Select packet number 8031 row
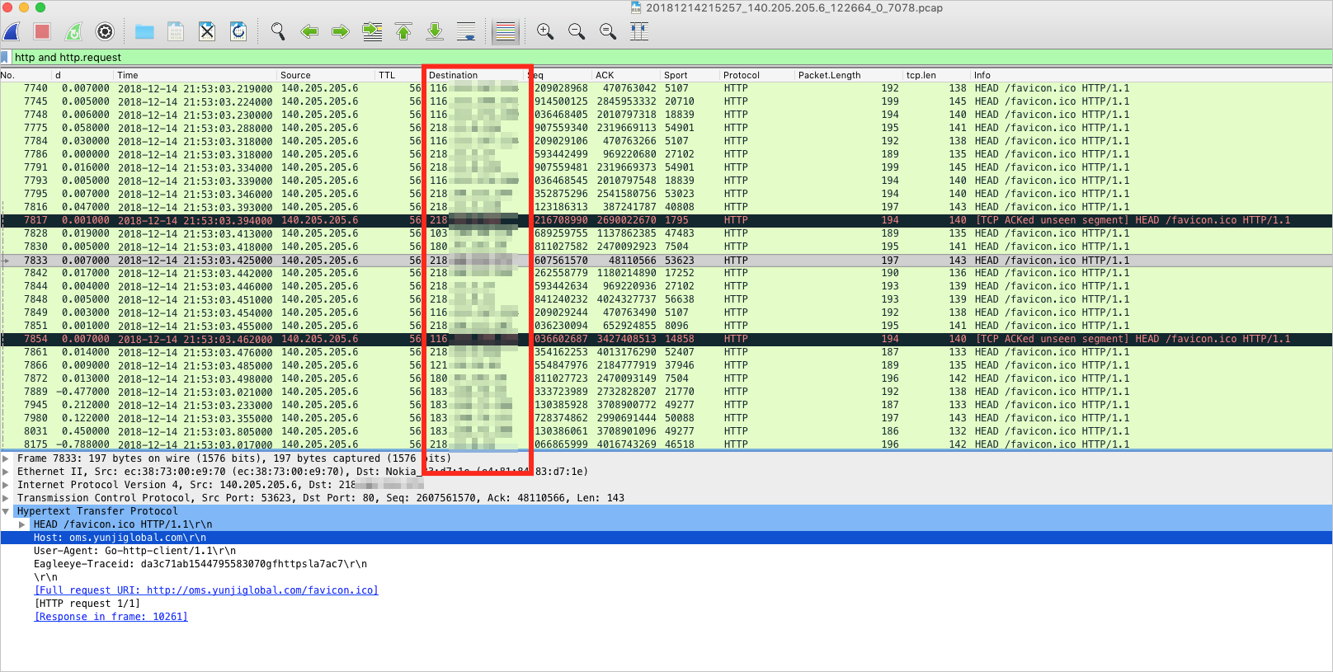The image size is (1333, 672). [x=666, y=431]
